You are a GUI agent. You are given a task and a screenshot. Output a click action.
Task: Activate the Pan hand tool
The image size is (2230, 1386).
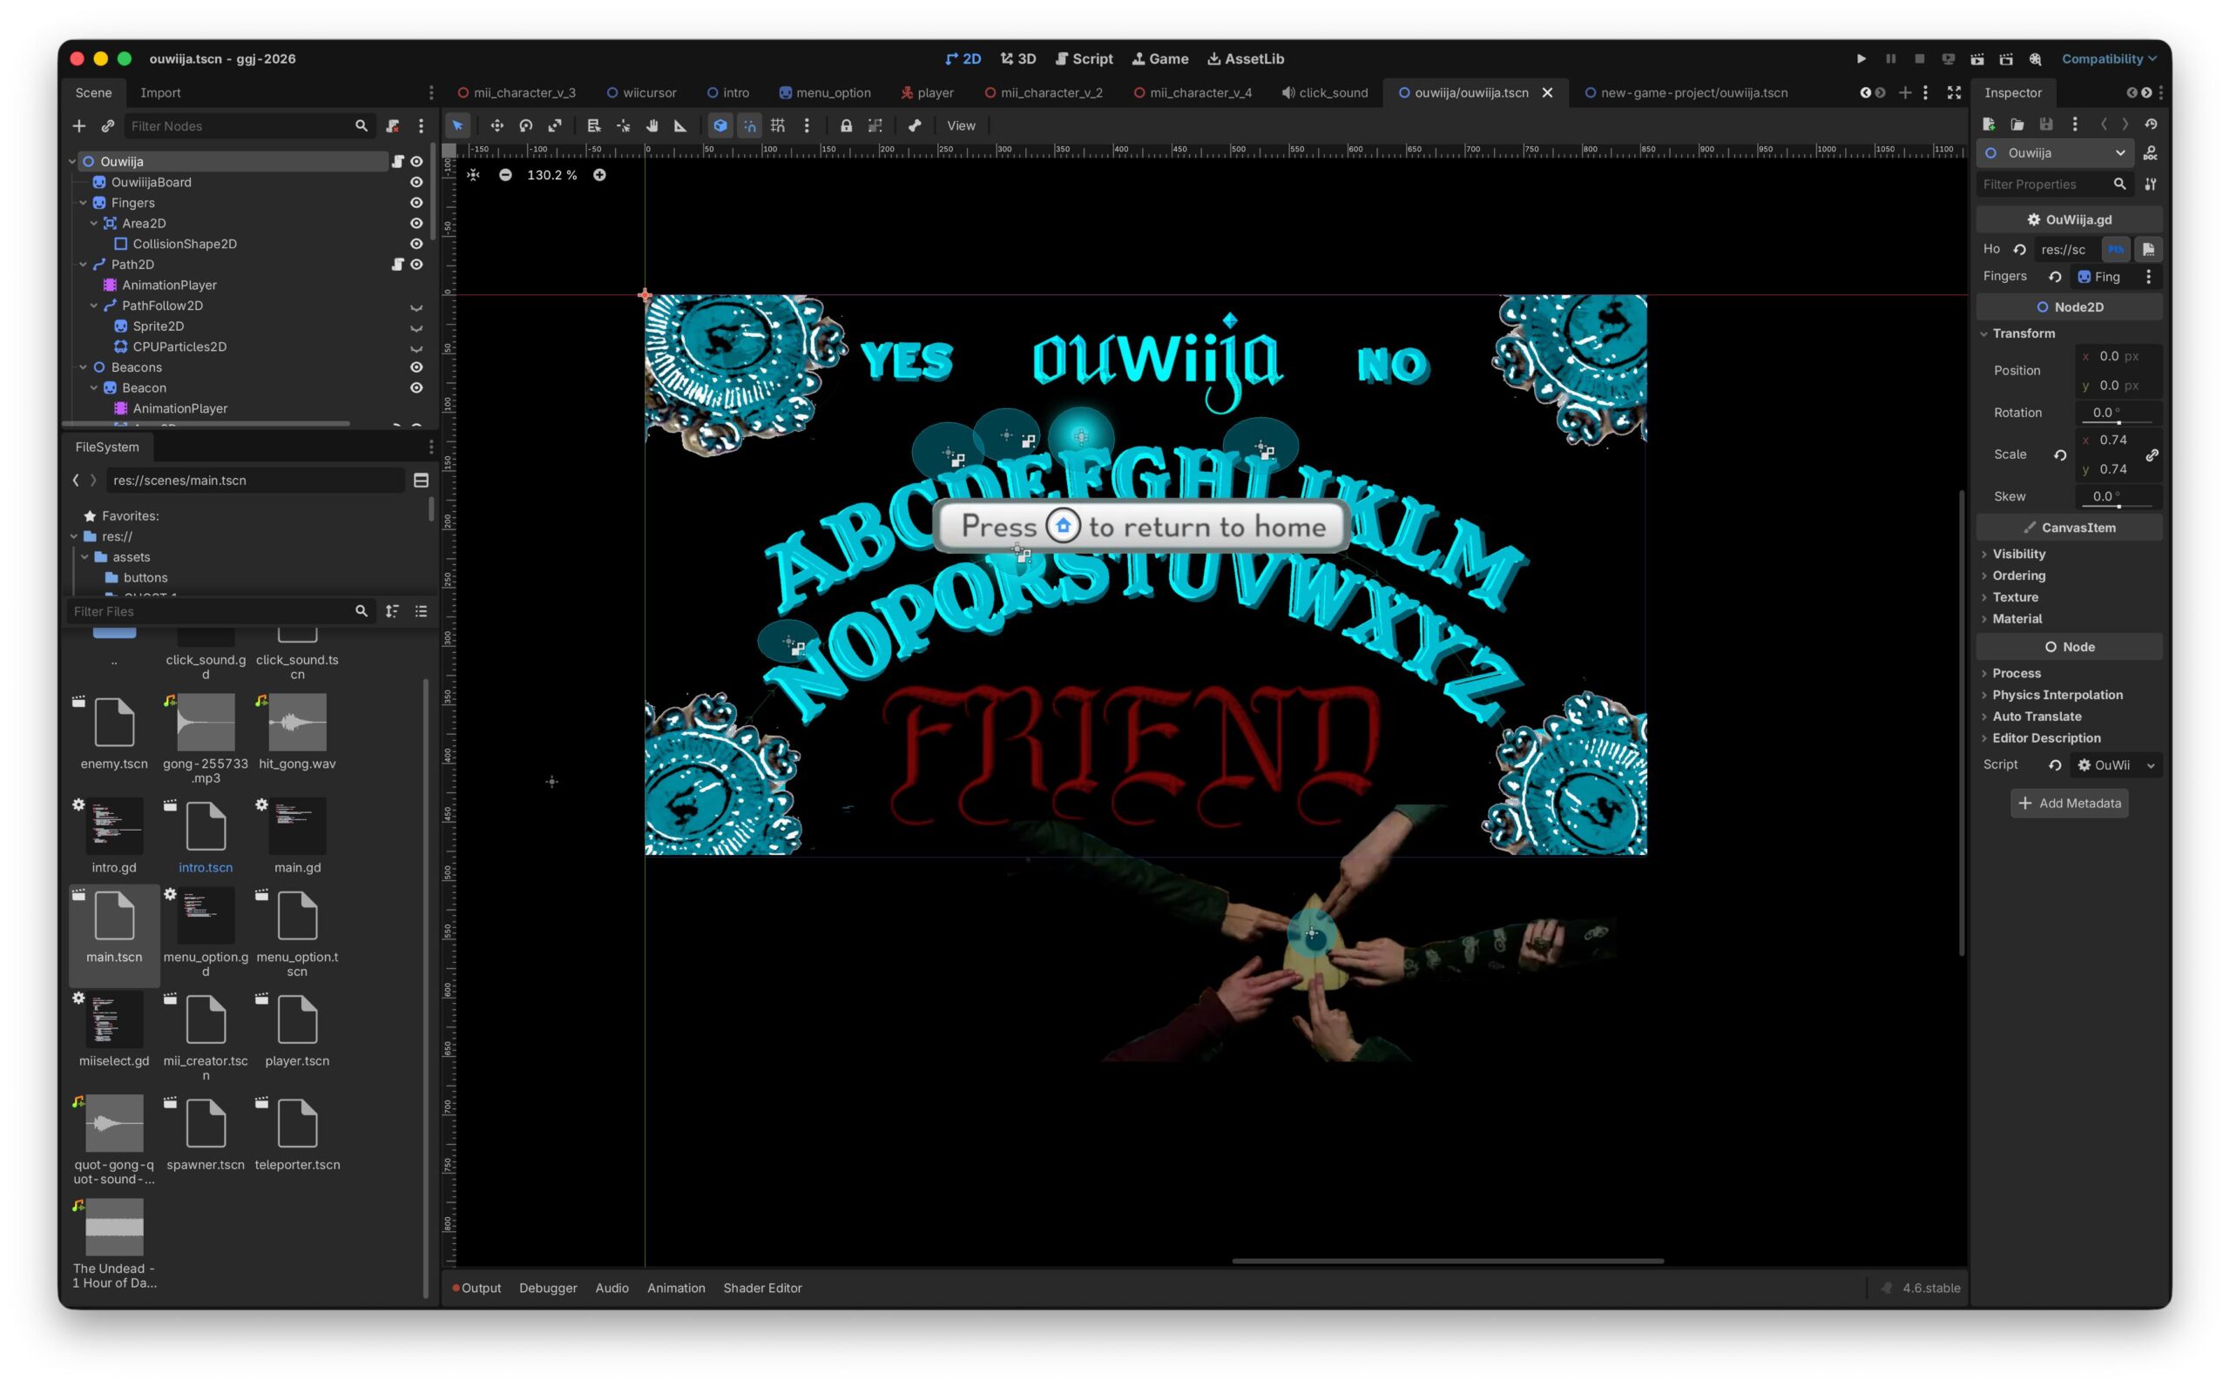click(x=652, y=125)
